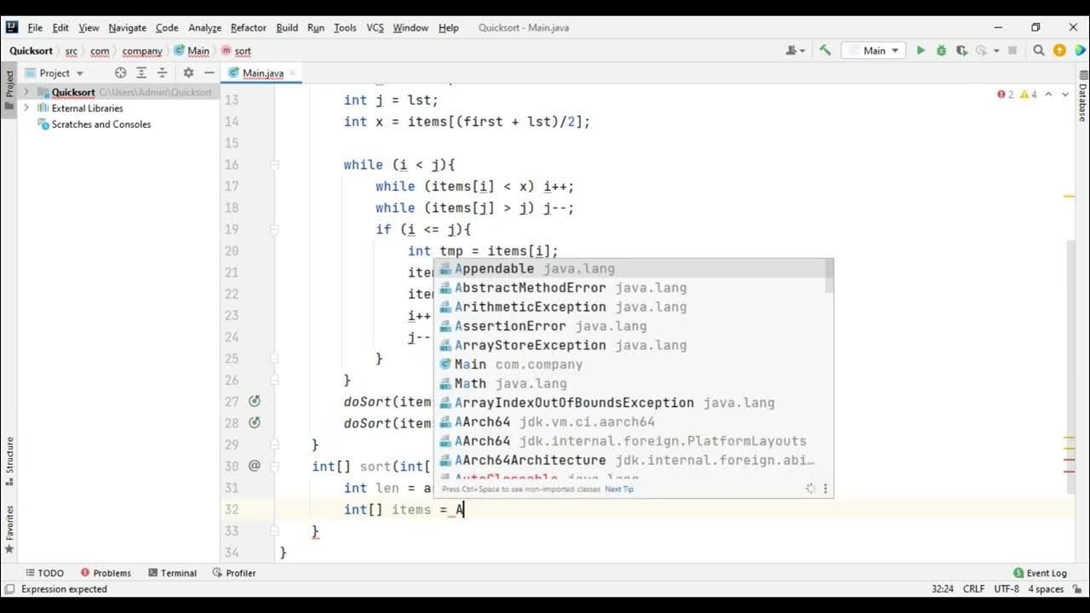Run Main with coverage shield icon

[x=961, y=50]
